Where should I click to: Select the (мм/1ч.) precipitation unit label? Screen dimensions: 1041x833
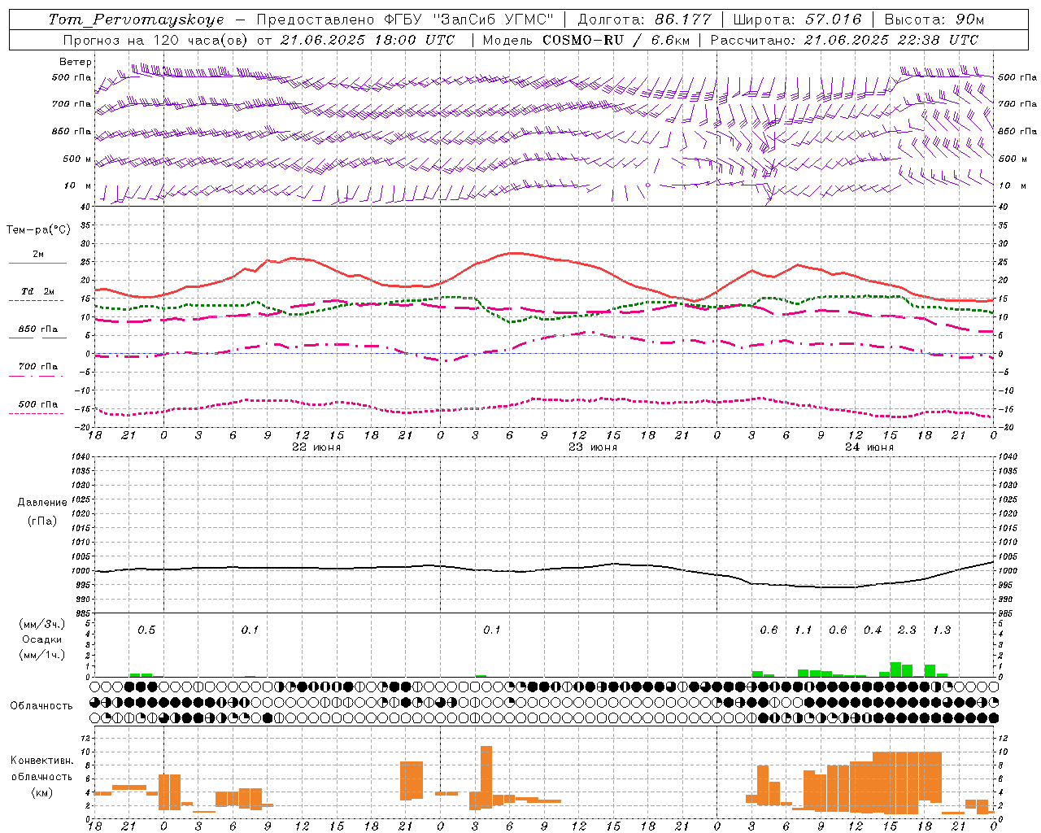(42, 655)
